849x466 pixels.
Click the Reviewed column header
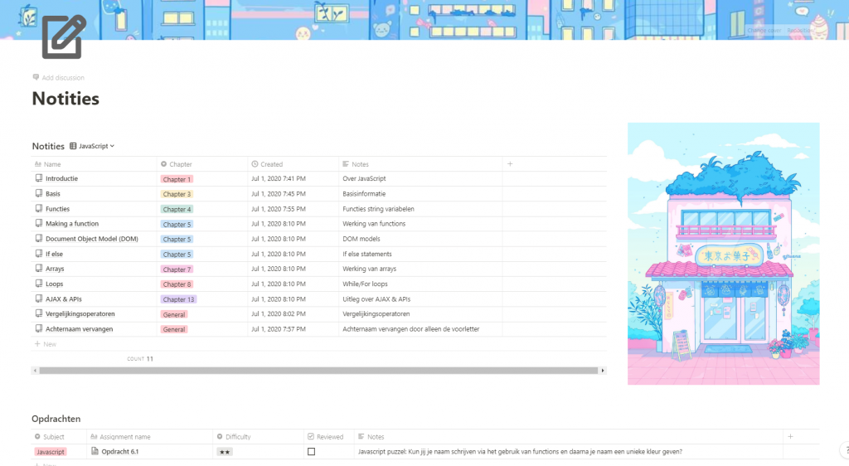pyautogui.click(x=328, y=437)
